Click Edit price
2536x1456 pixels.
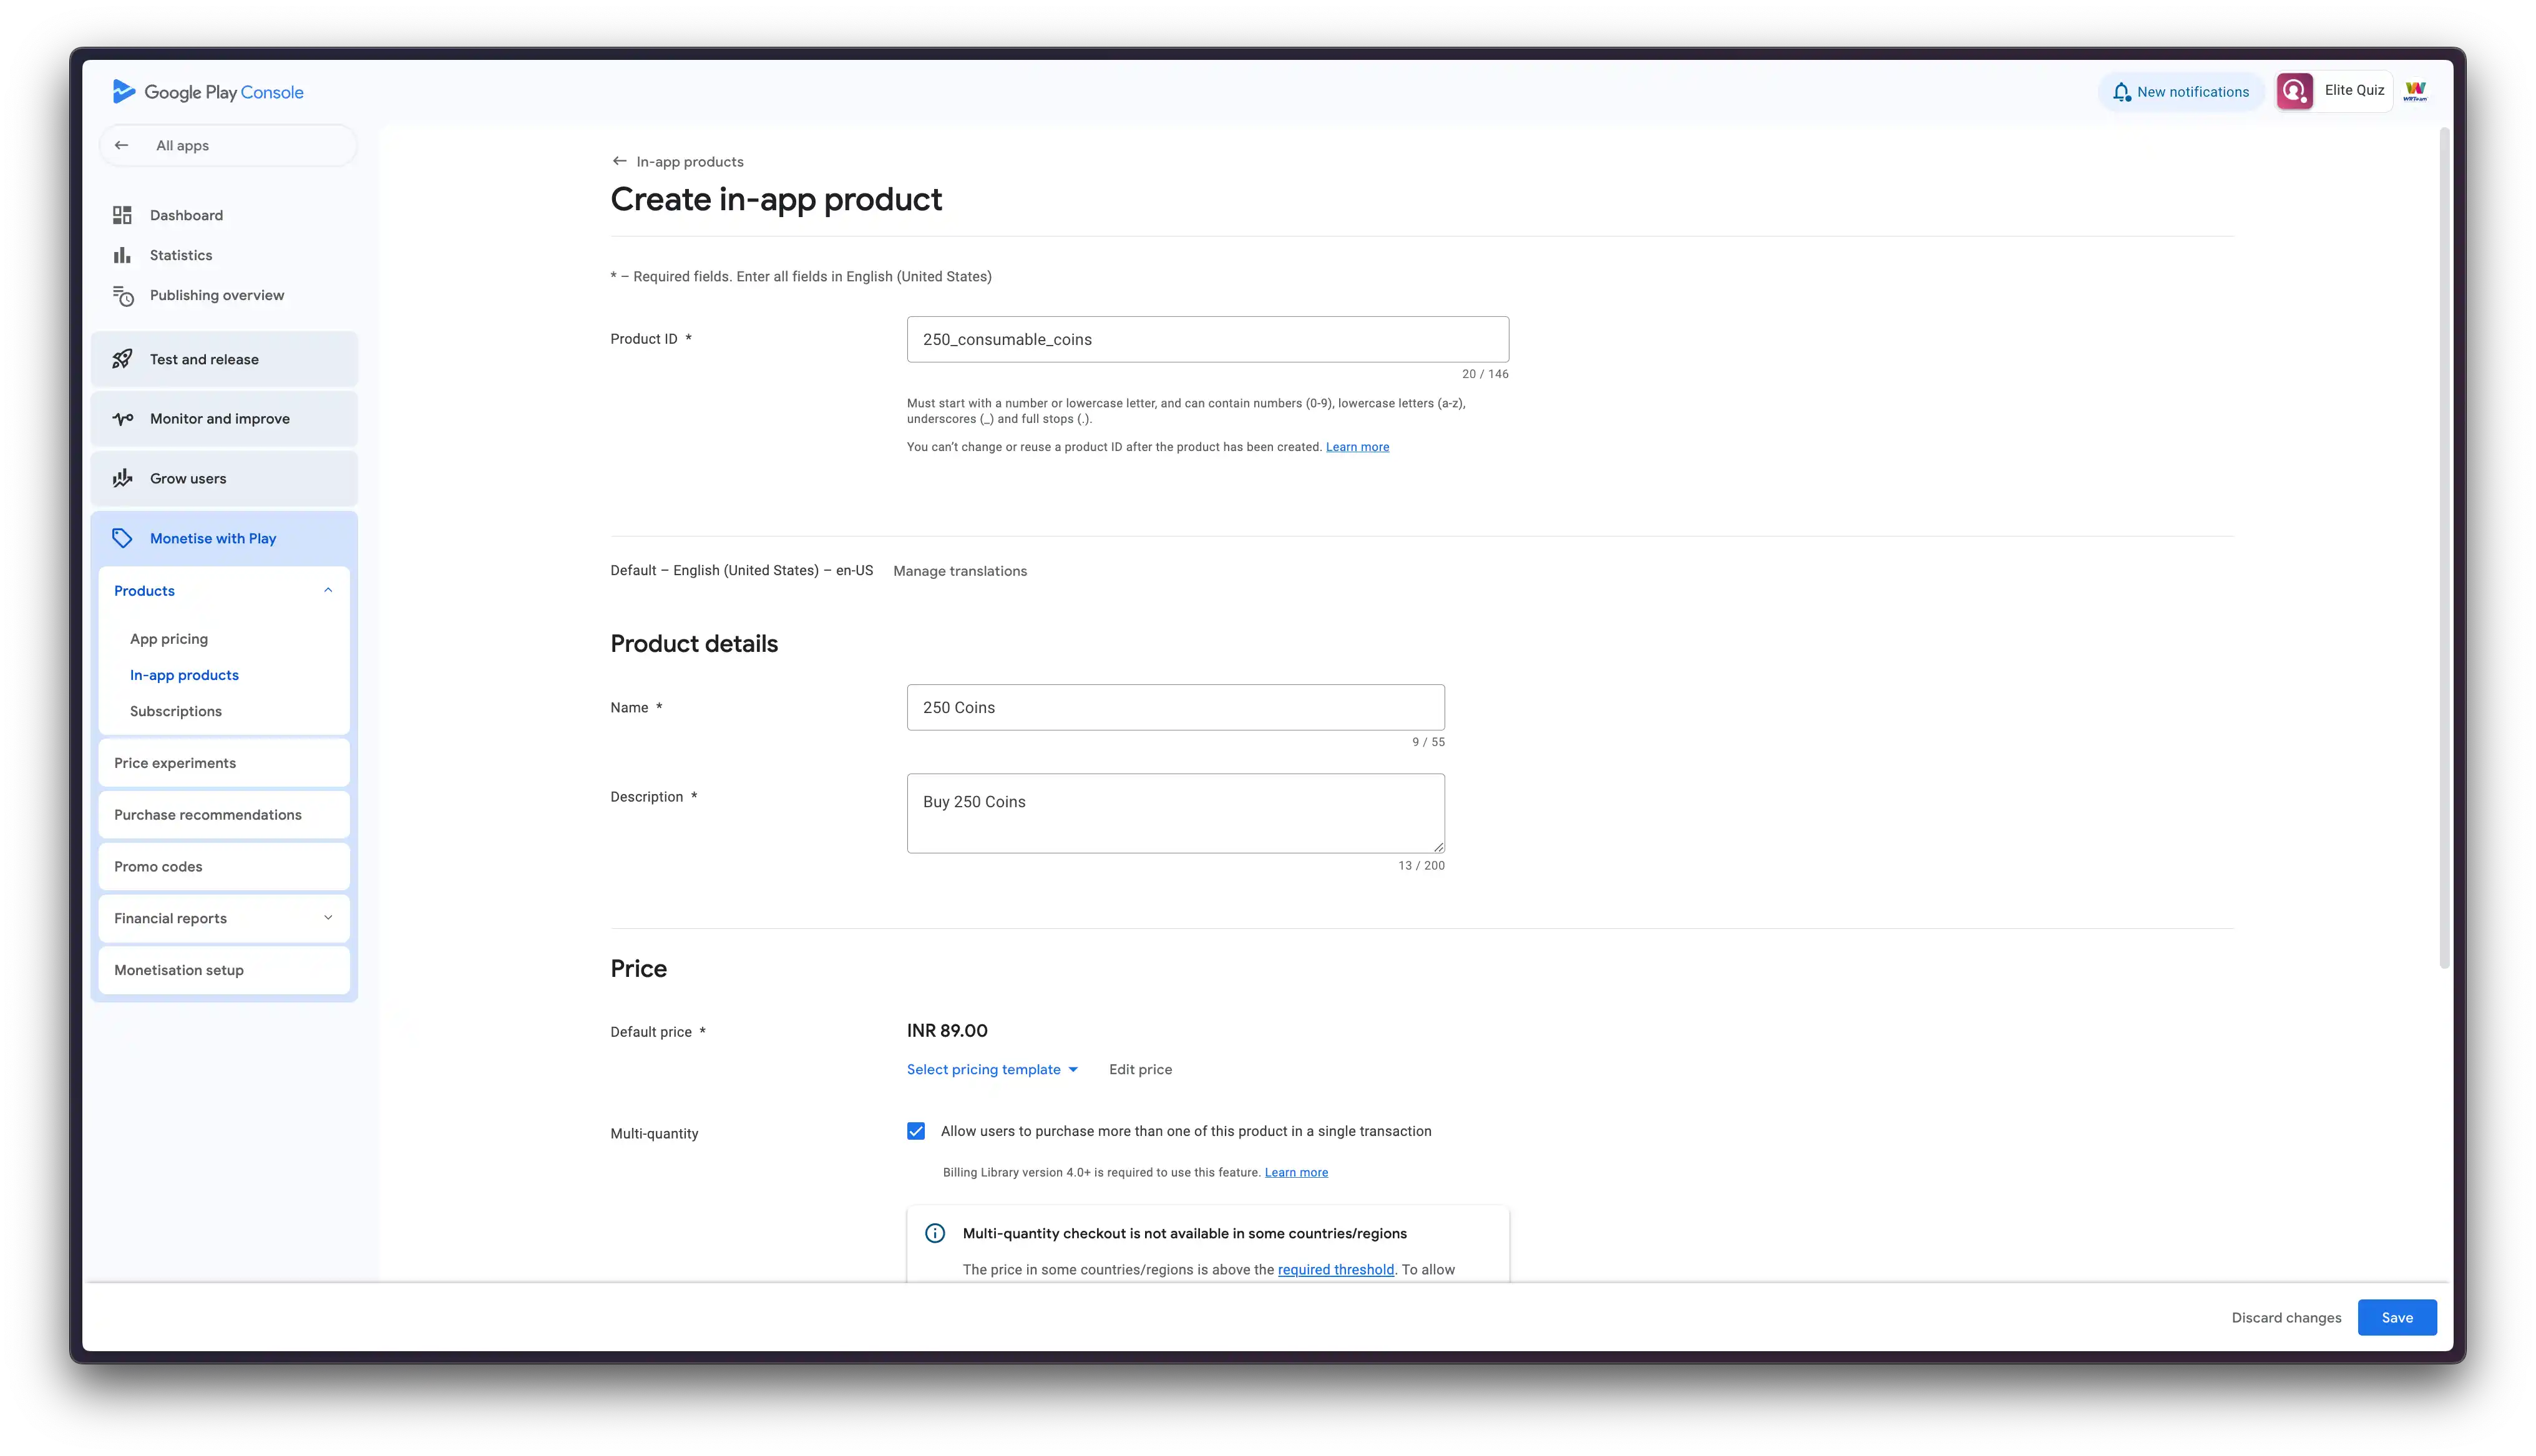[x=1140, y=1069]
